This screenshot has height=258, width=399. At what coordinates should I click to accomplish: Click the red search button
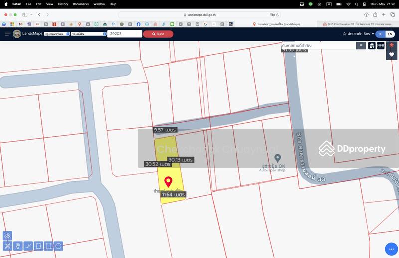[158, 34]
